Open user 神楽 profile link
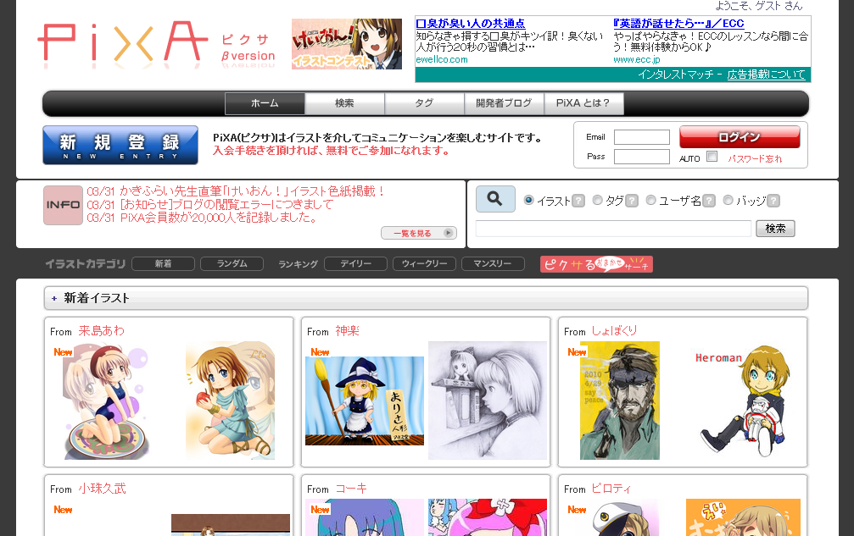Viewport: 854px width, 536px height. pos(347,331)
